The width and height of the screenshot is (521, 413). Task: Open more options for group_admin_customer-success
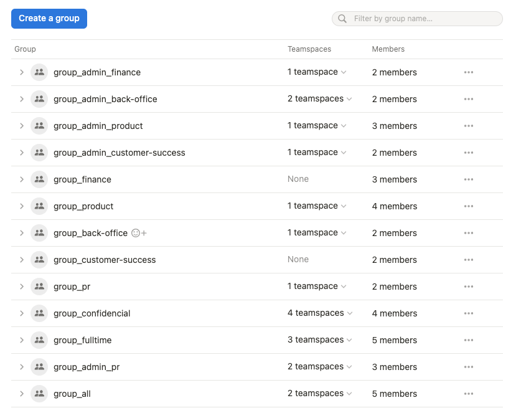[469, 153]
